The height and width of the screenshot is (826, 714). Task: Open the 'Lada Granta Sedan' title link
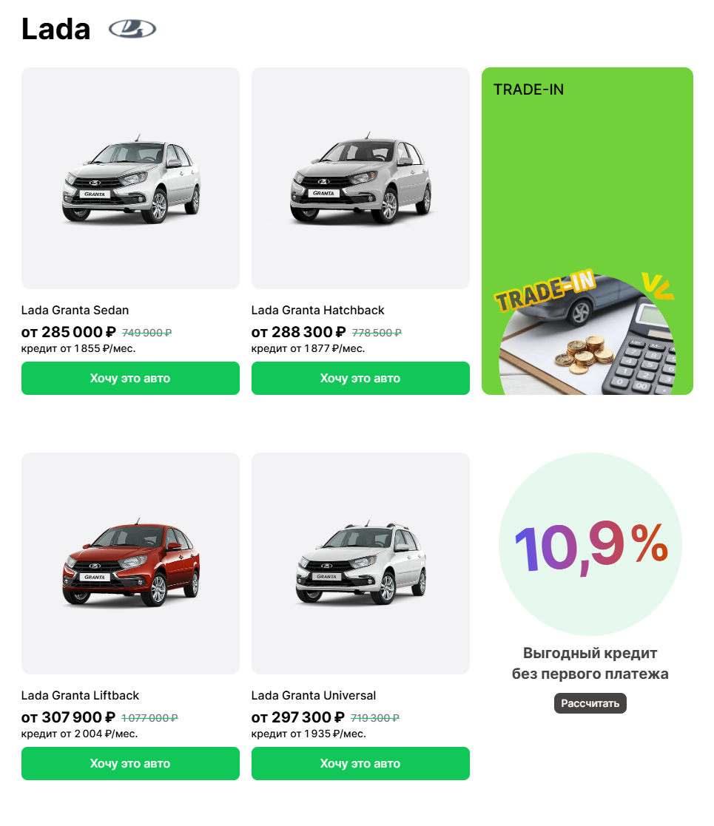point(75,311)
